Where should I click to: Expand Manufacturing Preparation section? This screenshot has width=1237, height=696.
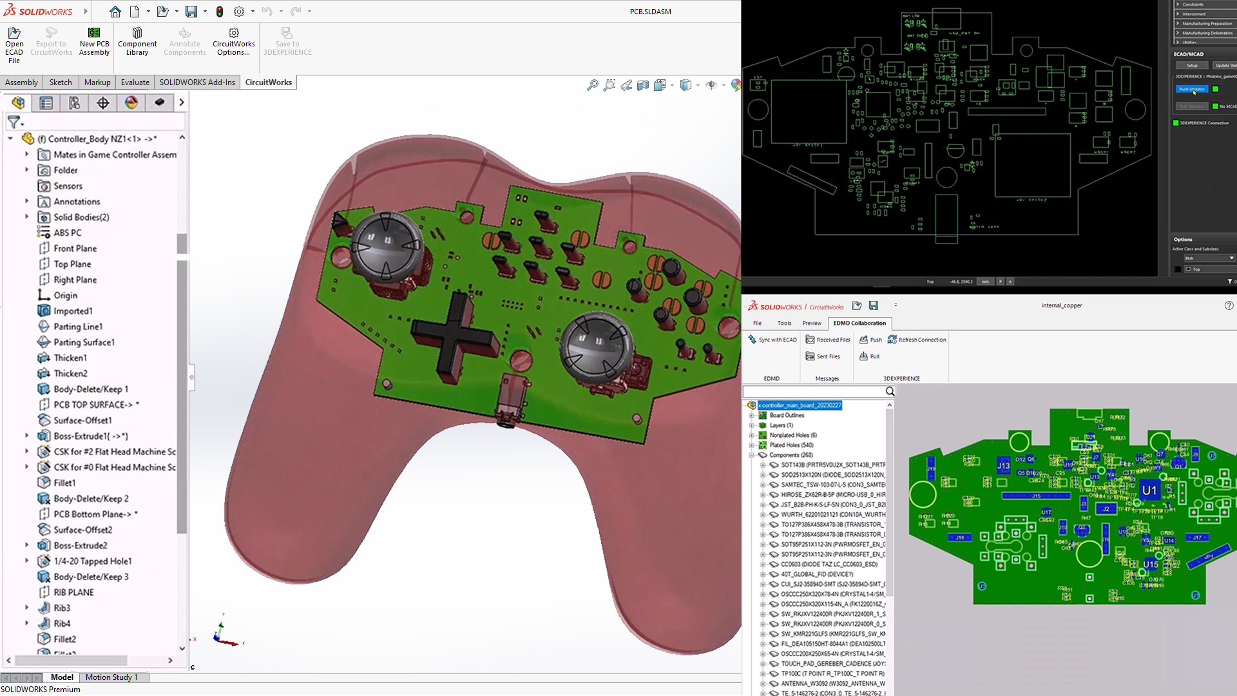1178,23
